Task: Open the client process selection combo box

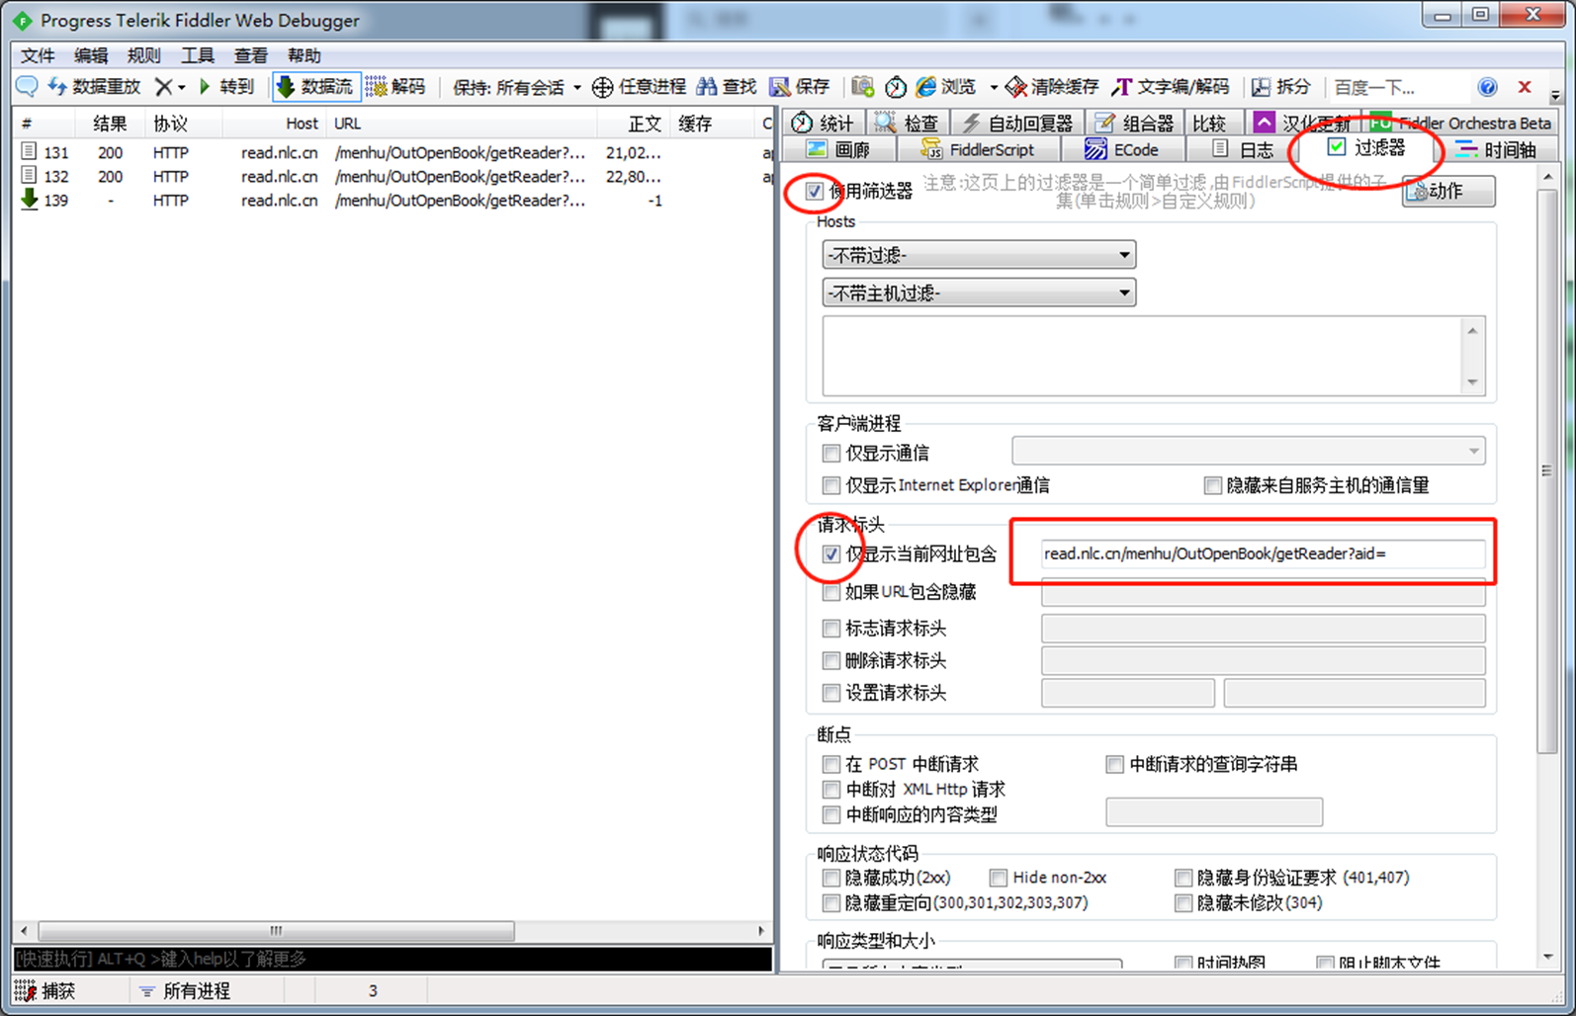Action: point(1249,451)
